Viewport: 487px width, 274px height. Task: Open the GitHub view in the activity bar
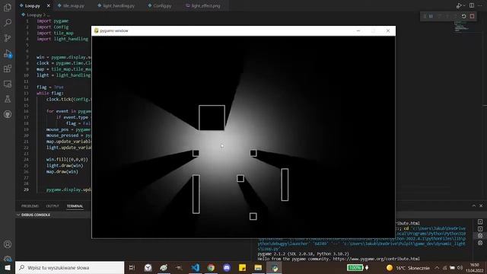click(8, 114)
